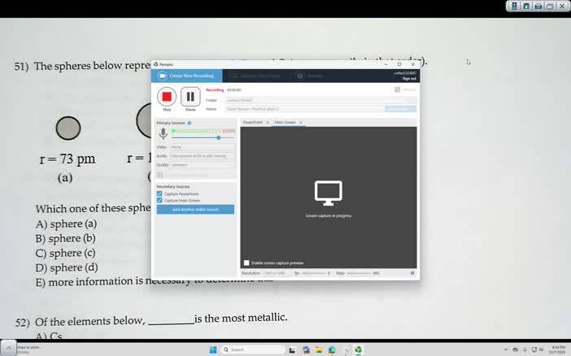Adjust the microphone volume slider
The height and width of the screenshot is (356, 571).
pyautogui.click(x=219, y=138)
